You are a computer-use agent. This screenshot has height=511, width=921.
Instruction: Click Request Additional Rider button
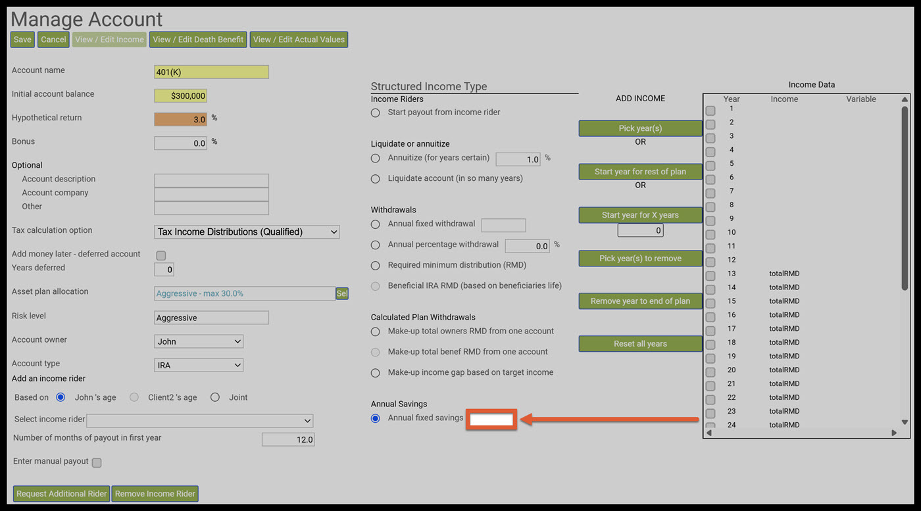click(61, 494)
